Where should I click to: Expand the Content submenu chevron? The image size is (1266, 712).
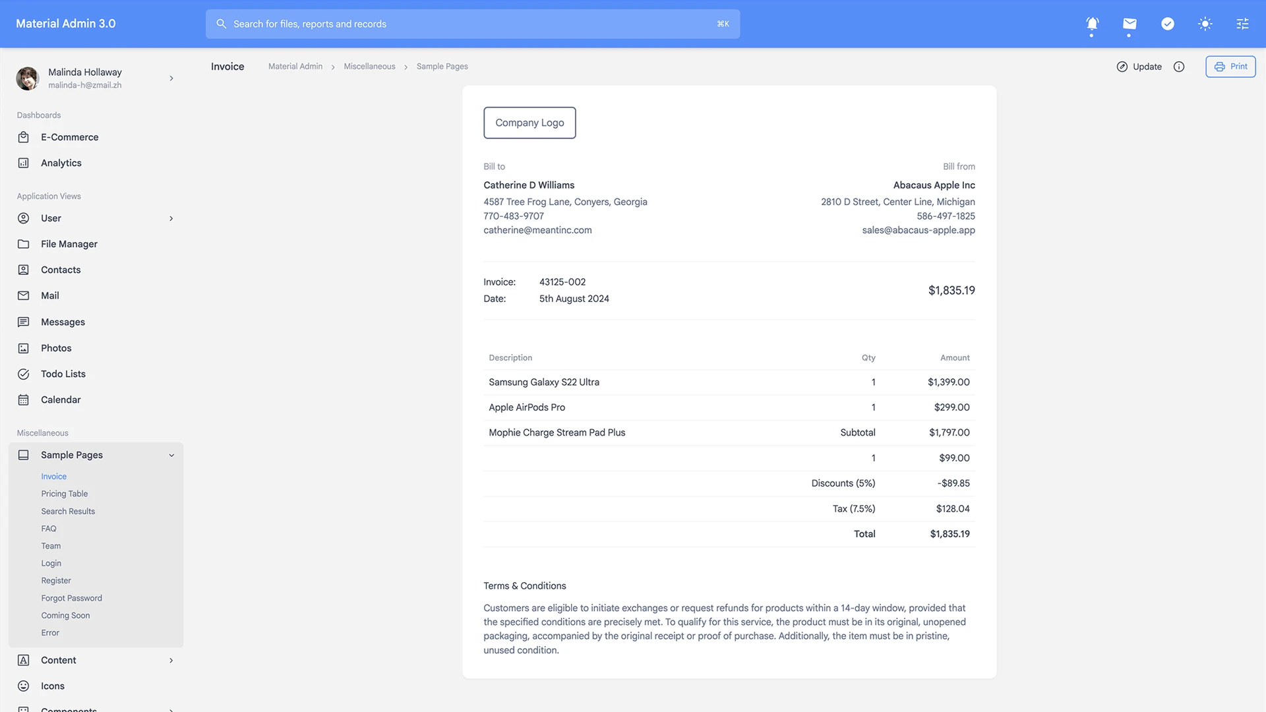(x=171, y=660)
